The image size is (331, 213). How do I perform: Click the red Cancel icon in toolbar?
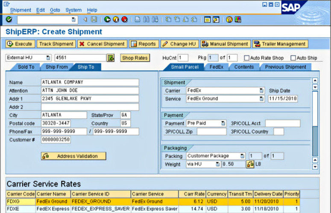point(124,19)
